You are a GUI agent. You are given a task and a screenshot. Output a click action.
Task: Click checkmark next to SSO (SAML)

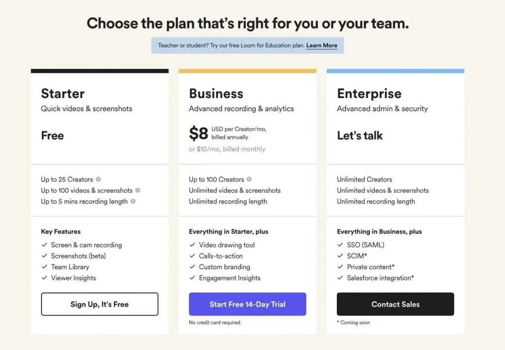pos(340,245)
